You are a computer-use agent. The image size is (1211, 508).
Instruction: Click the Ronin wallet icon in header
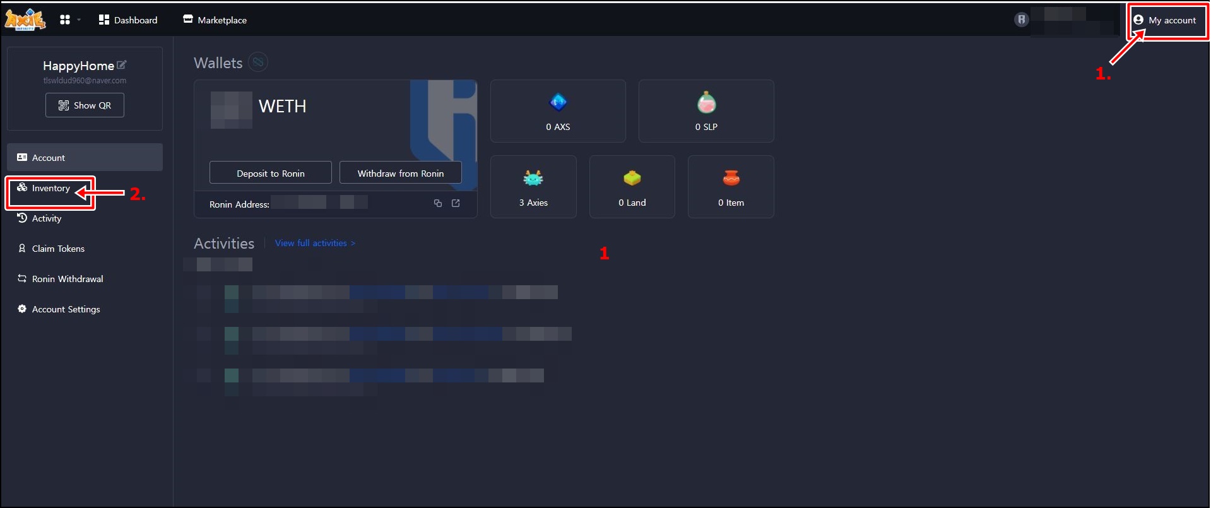tap(1021, 20)
